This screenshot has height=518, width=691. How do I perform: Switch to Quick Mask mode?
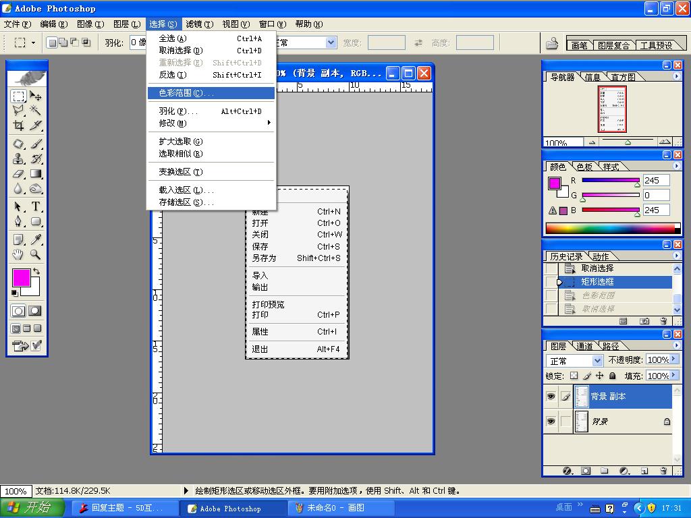click(35, 311)
